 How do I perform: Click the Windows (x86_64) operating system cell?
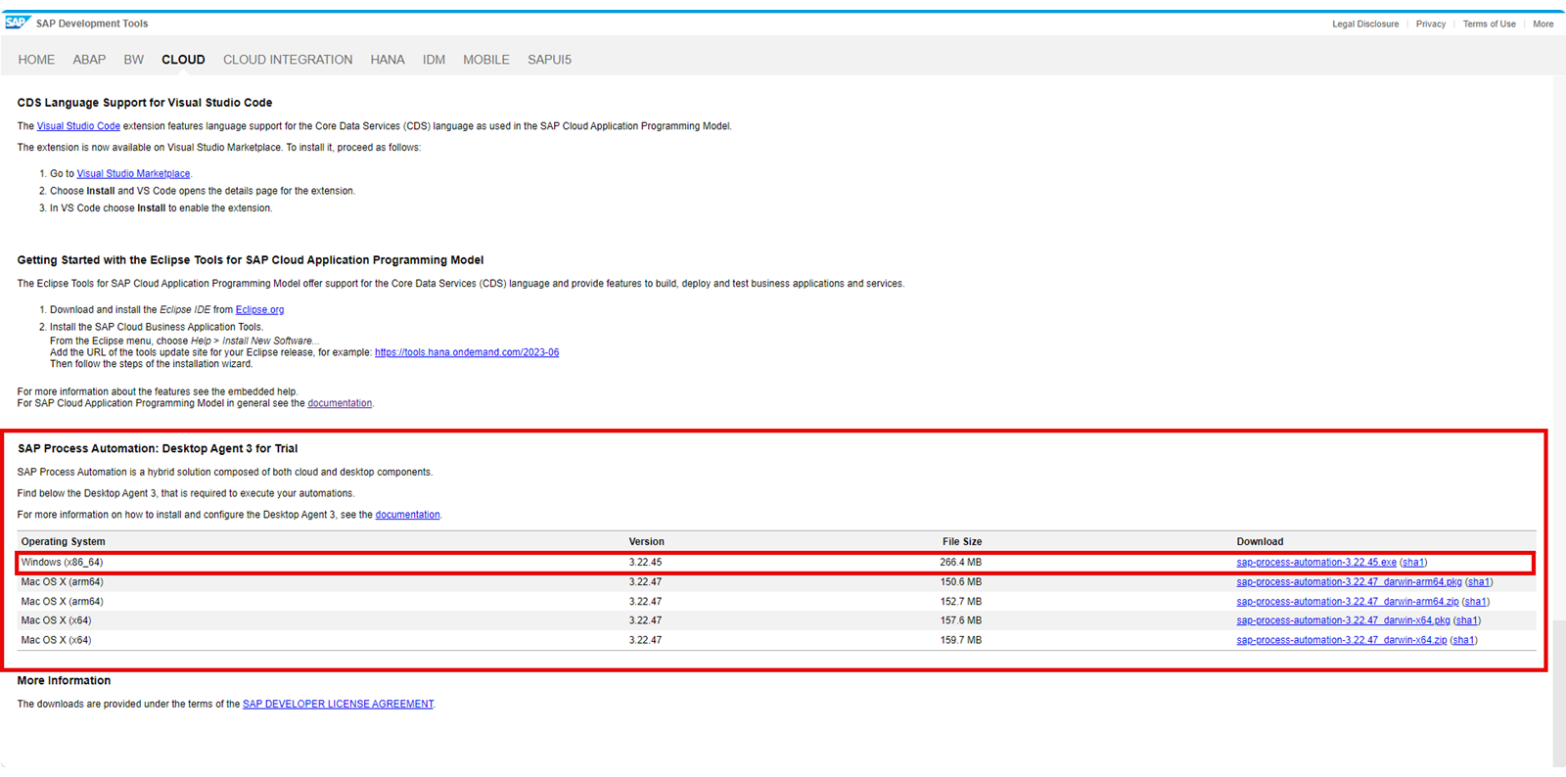pos(62,563)
